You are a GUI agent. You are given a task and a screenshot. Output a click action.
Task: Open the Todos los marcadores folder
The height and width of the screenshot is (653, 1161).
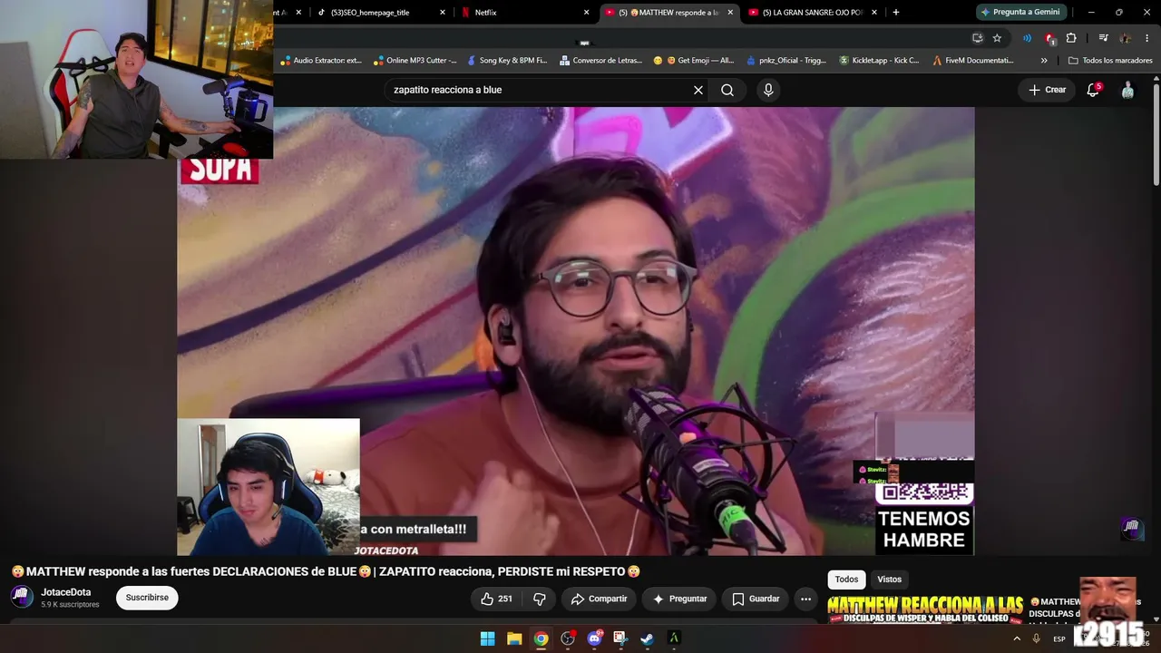(x=1111, y=61)
